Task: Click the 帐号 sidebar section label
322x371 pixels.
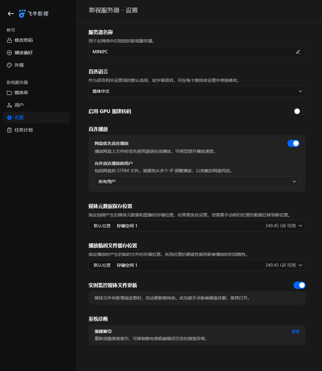Action: (11, 30)
